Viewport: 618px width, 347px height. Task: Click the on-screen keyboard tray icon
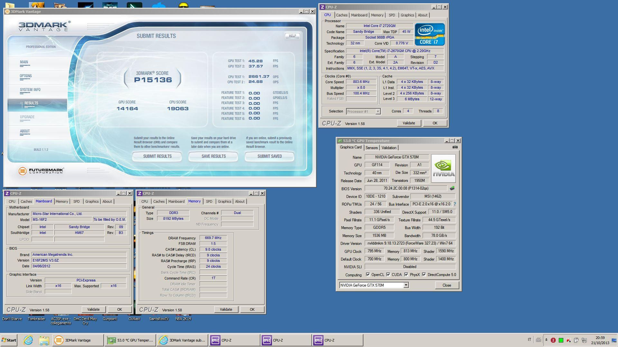tap(538, 340)
